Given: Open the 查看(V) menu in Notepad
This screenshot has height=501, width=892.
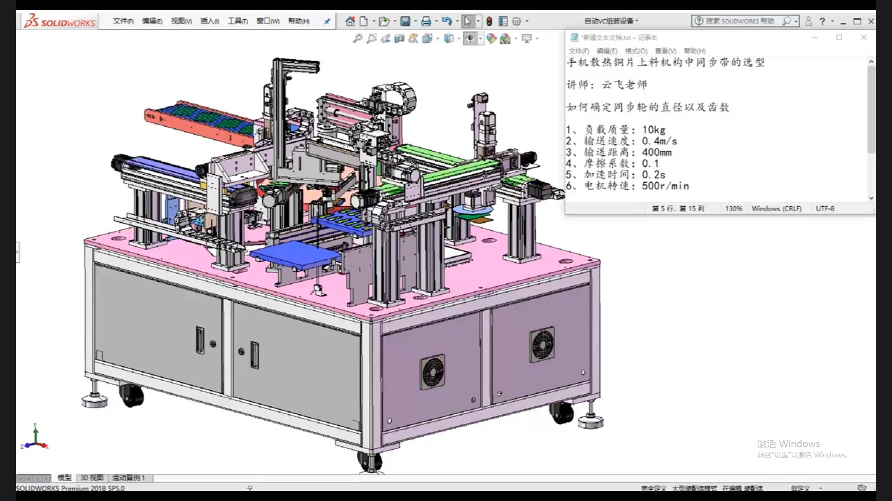Looking at the screenshot, I should [665, 51].
